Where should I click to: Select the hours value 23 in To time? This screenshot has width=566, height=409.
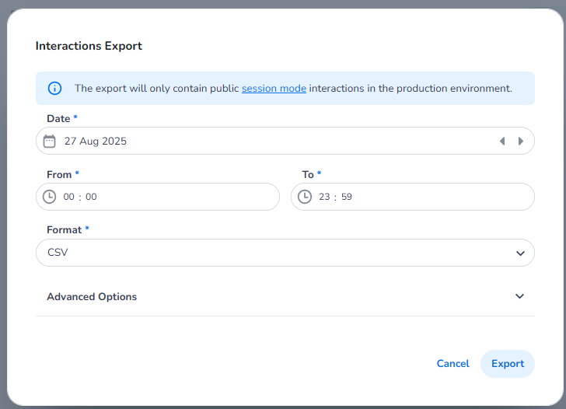pos(324,197)
